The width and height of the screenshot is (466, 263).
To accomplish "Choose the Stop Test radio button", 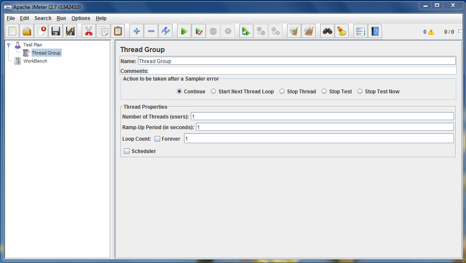I will 324,91.
